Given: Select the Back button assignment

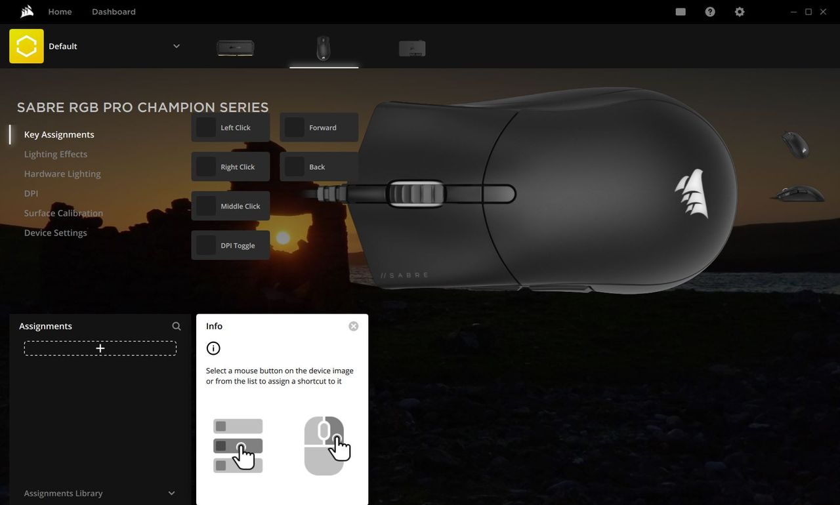Looking at the screenshot, I should point(319,167).
